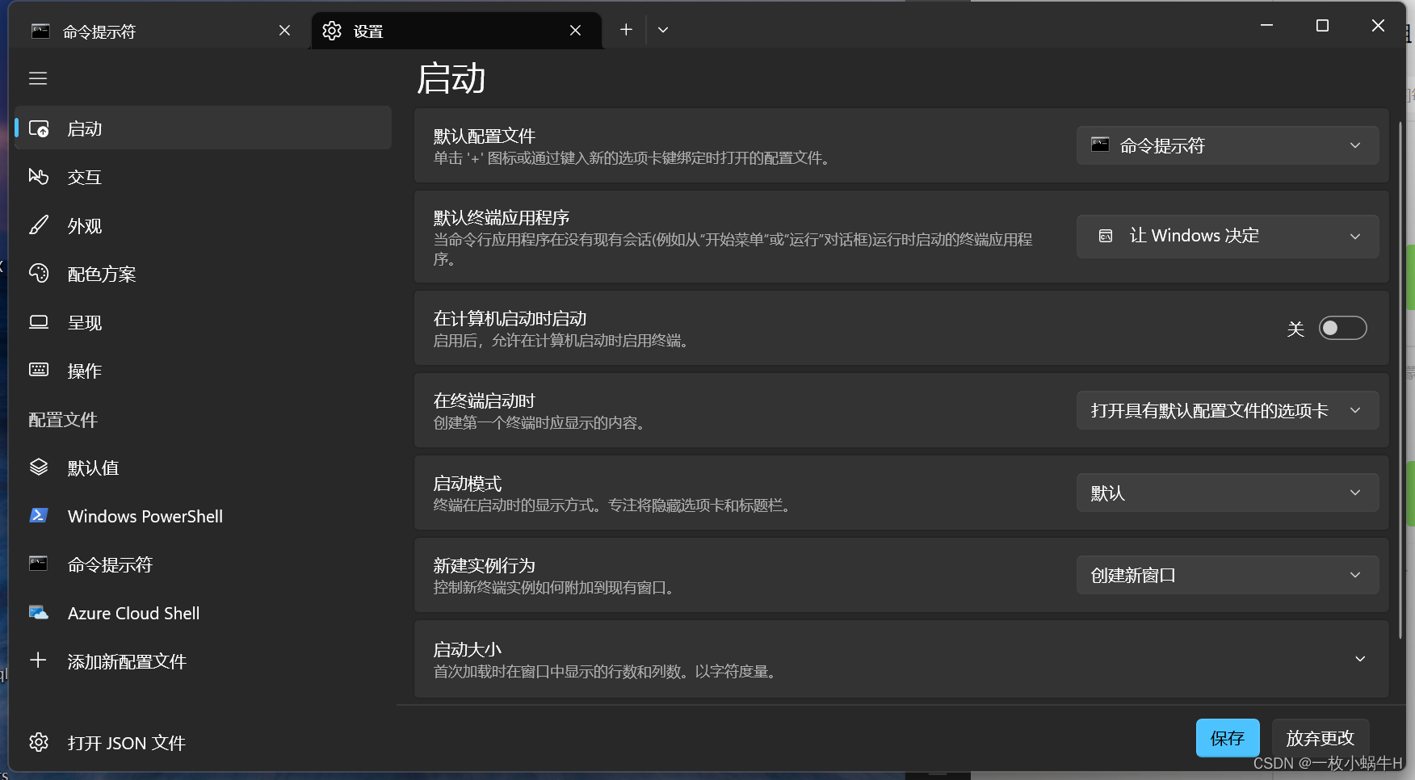Viewport: 1415px width, 780px height.
Task: Open the 在终端启动时 dropdown
Action: (x=1228, y=410)
